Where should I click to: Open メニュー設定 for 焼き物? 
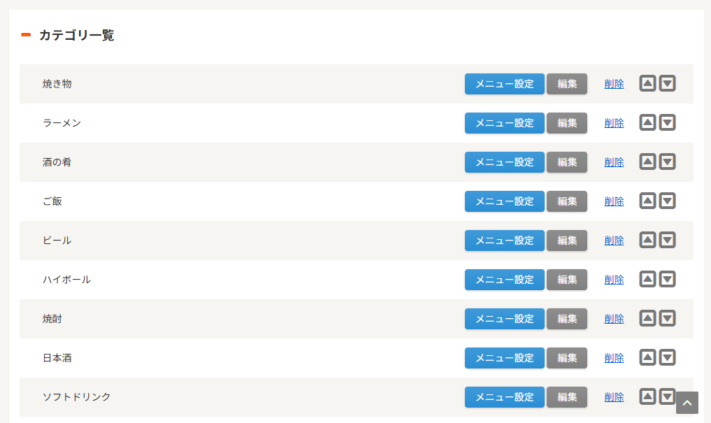tap(504, 84)
